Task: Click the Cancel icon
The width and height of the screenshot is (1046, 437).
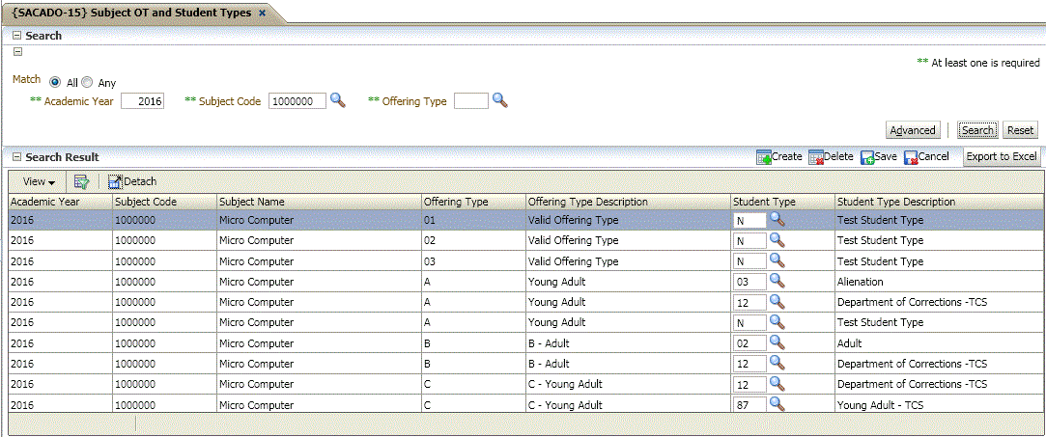Action: (911, 156)
